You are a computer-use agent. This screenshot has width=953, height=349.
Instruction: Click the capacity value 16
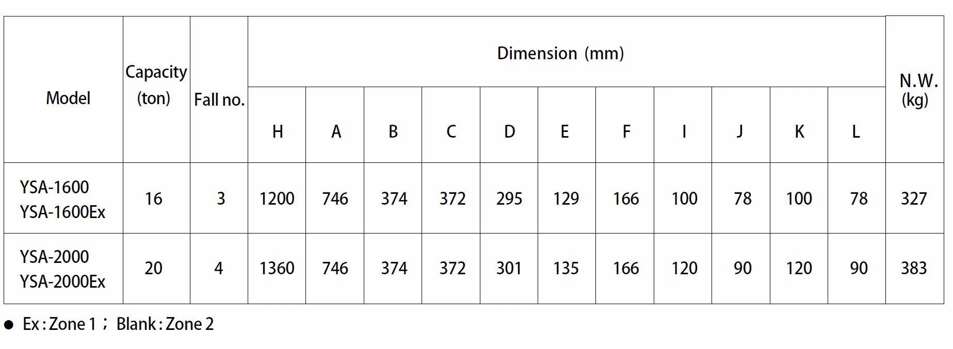[x=154, y=198]
